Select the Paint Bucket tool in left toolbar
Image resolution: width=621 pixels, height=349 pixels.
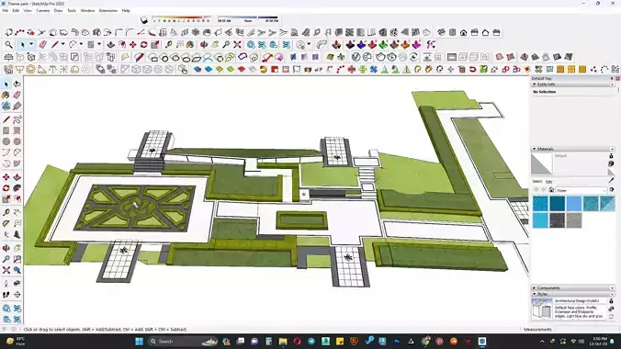(x=6, y=96)
